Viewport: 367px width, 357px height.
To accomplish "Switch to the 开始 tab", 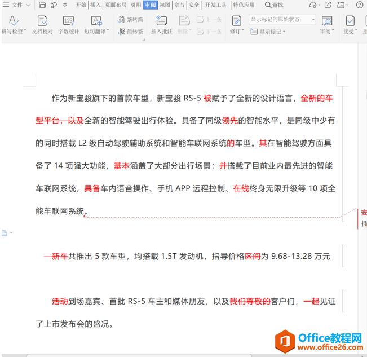I will click(x=81, y=5).
